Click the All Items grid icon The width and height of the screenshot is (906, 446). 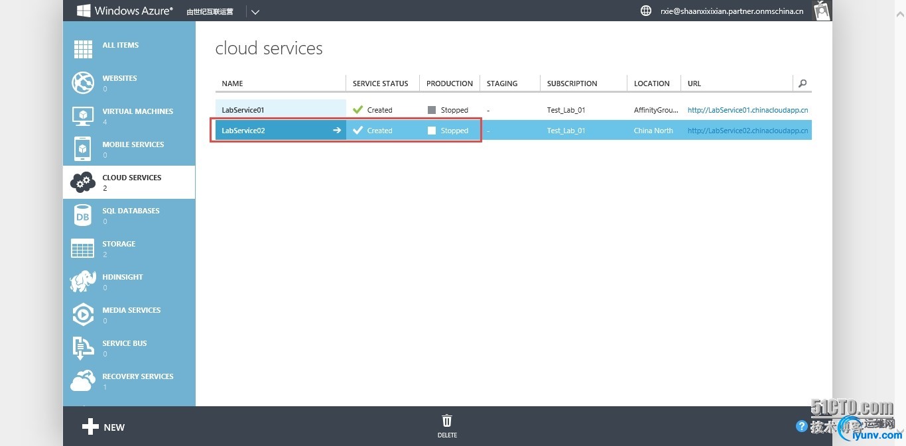(x=83, y=49)
